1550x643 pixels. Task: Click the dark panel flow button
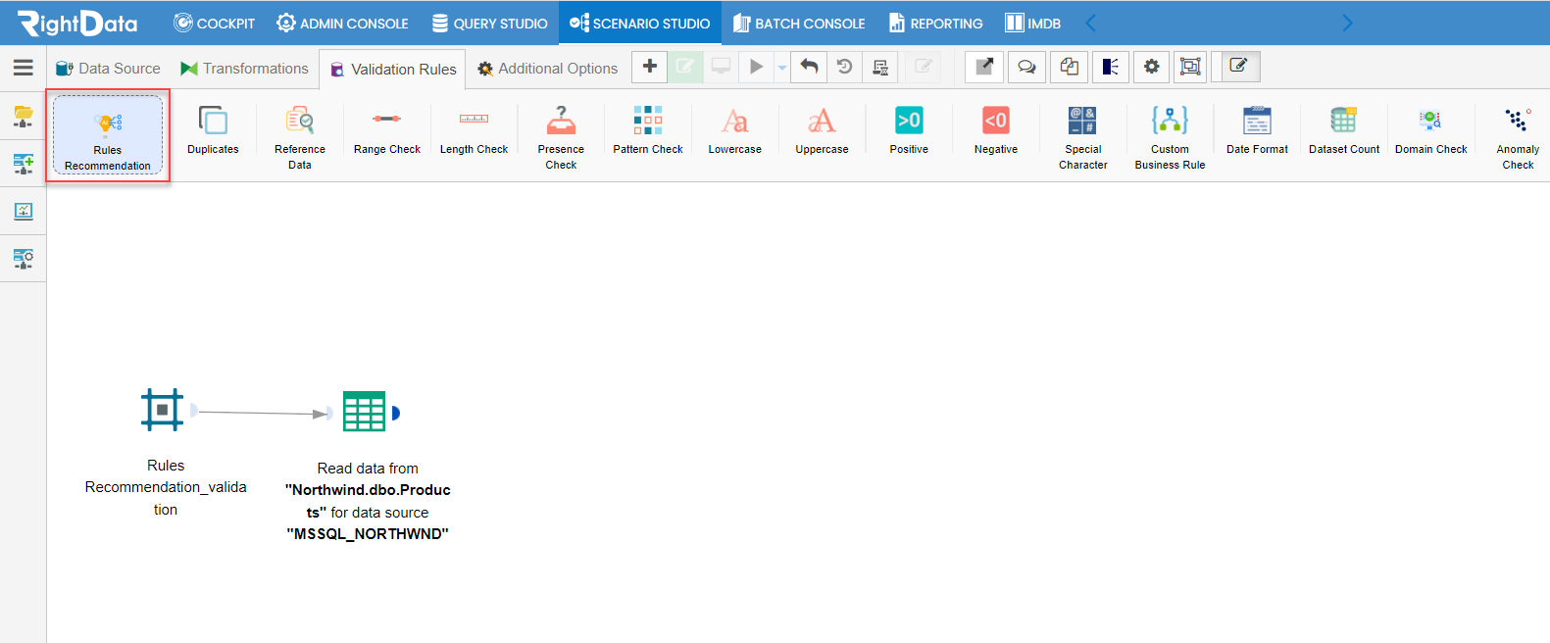tap(1110, 67)
